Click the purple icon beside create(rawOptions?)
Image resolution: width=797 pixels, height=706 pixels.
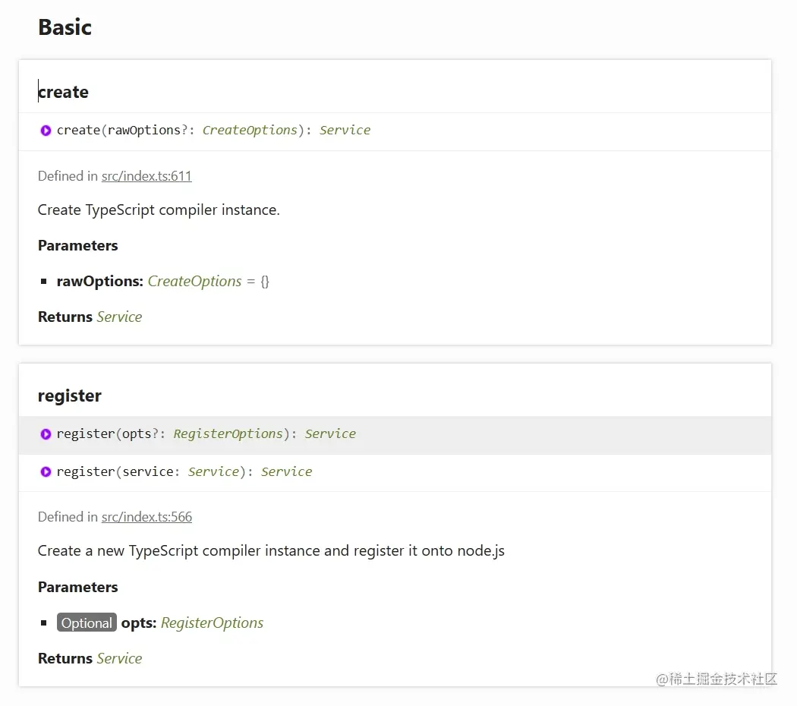coord(46,131)
